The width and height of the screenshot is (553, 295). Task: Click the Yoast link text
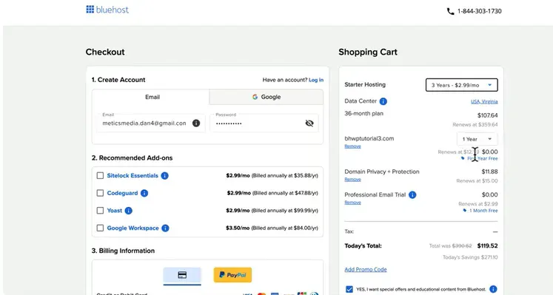(115, 211)
